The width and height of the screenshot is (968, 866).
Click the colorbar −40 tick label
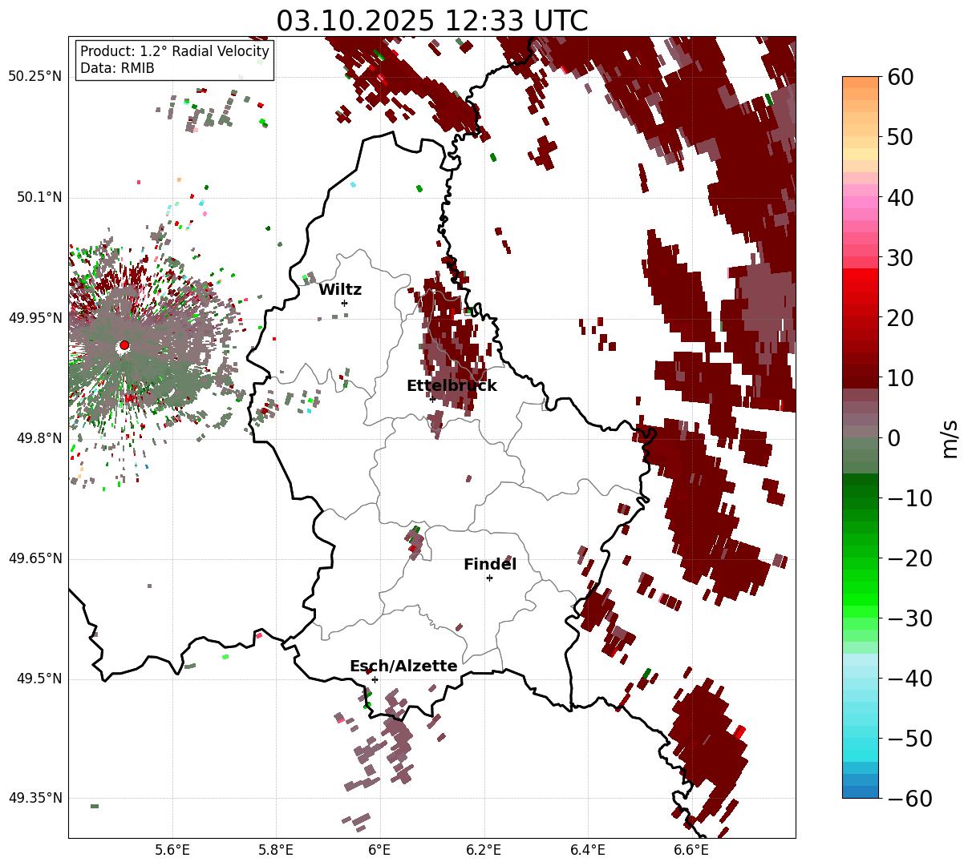click(x=909, y=679)
